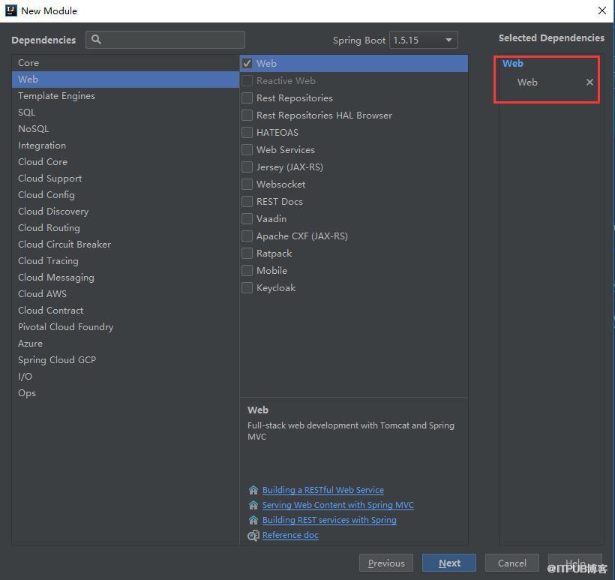Click home icon beside Serving Web Content
This screenshot has width=615, height=580.
(253, 505)
